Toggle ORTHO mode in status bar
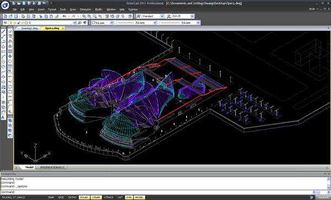The height and width of the screenshot is (200, 331). click(72, 197)
